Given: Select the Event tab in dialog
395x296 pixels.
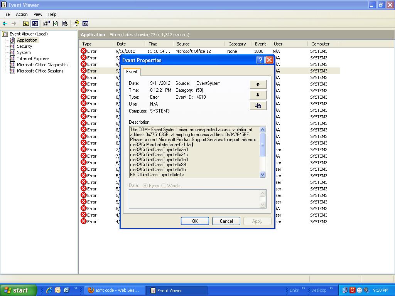Looking at the screenshot, I should (x=132, y=72).
